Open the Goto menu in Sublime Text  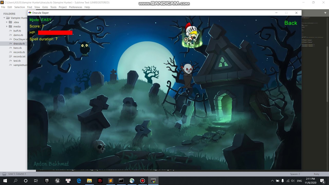point(45,7)
